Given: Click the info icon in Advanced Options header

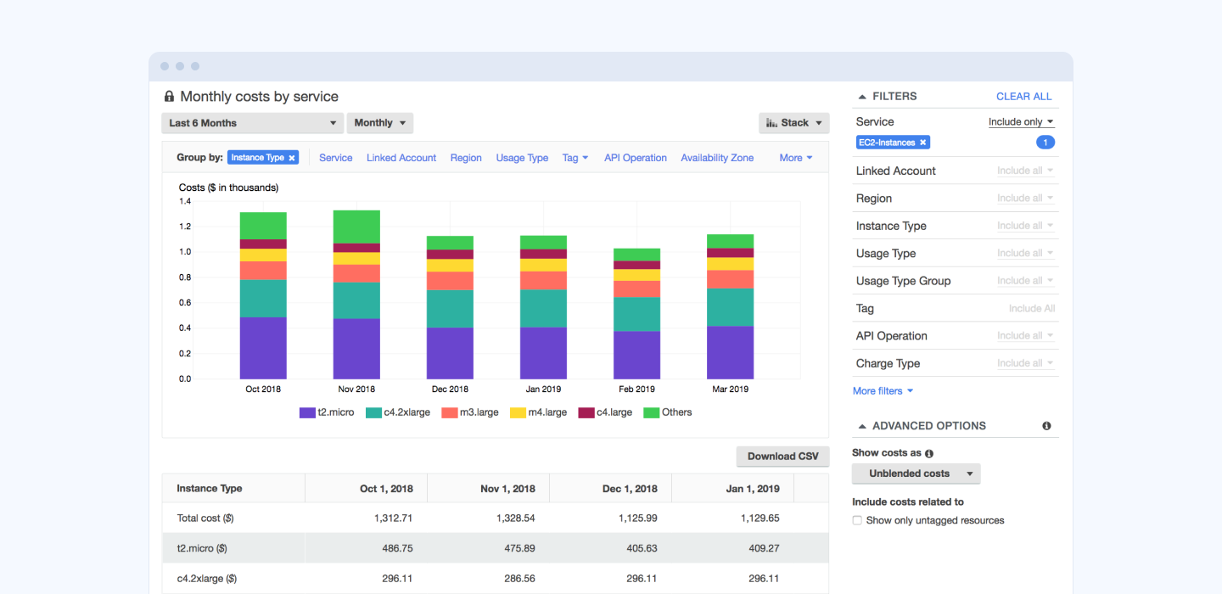Looking at the screenshot, I should point(1046,426).
